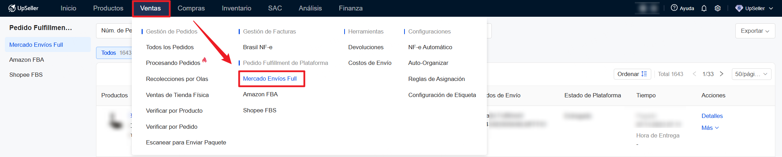Go to the previous results page arrow

(x=694, y=74)
